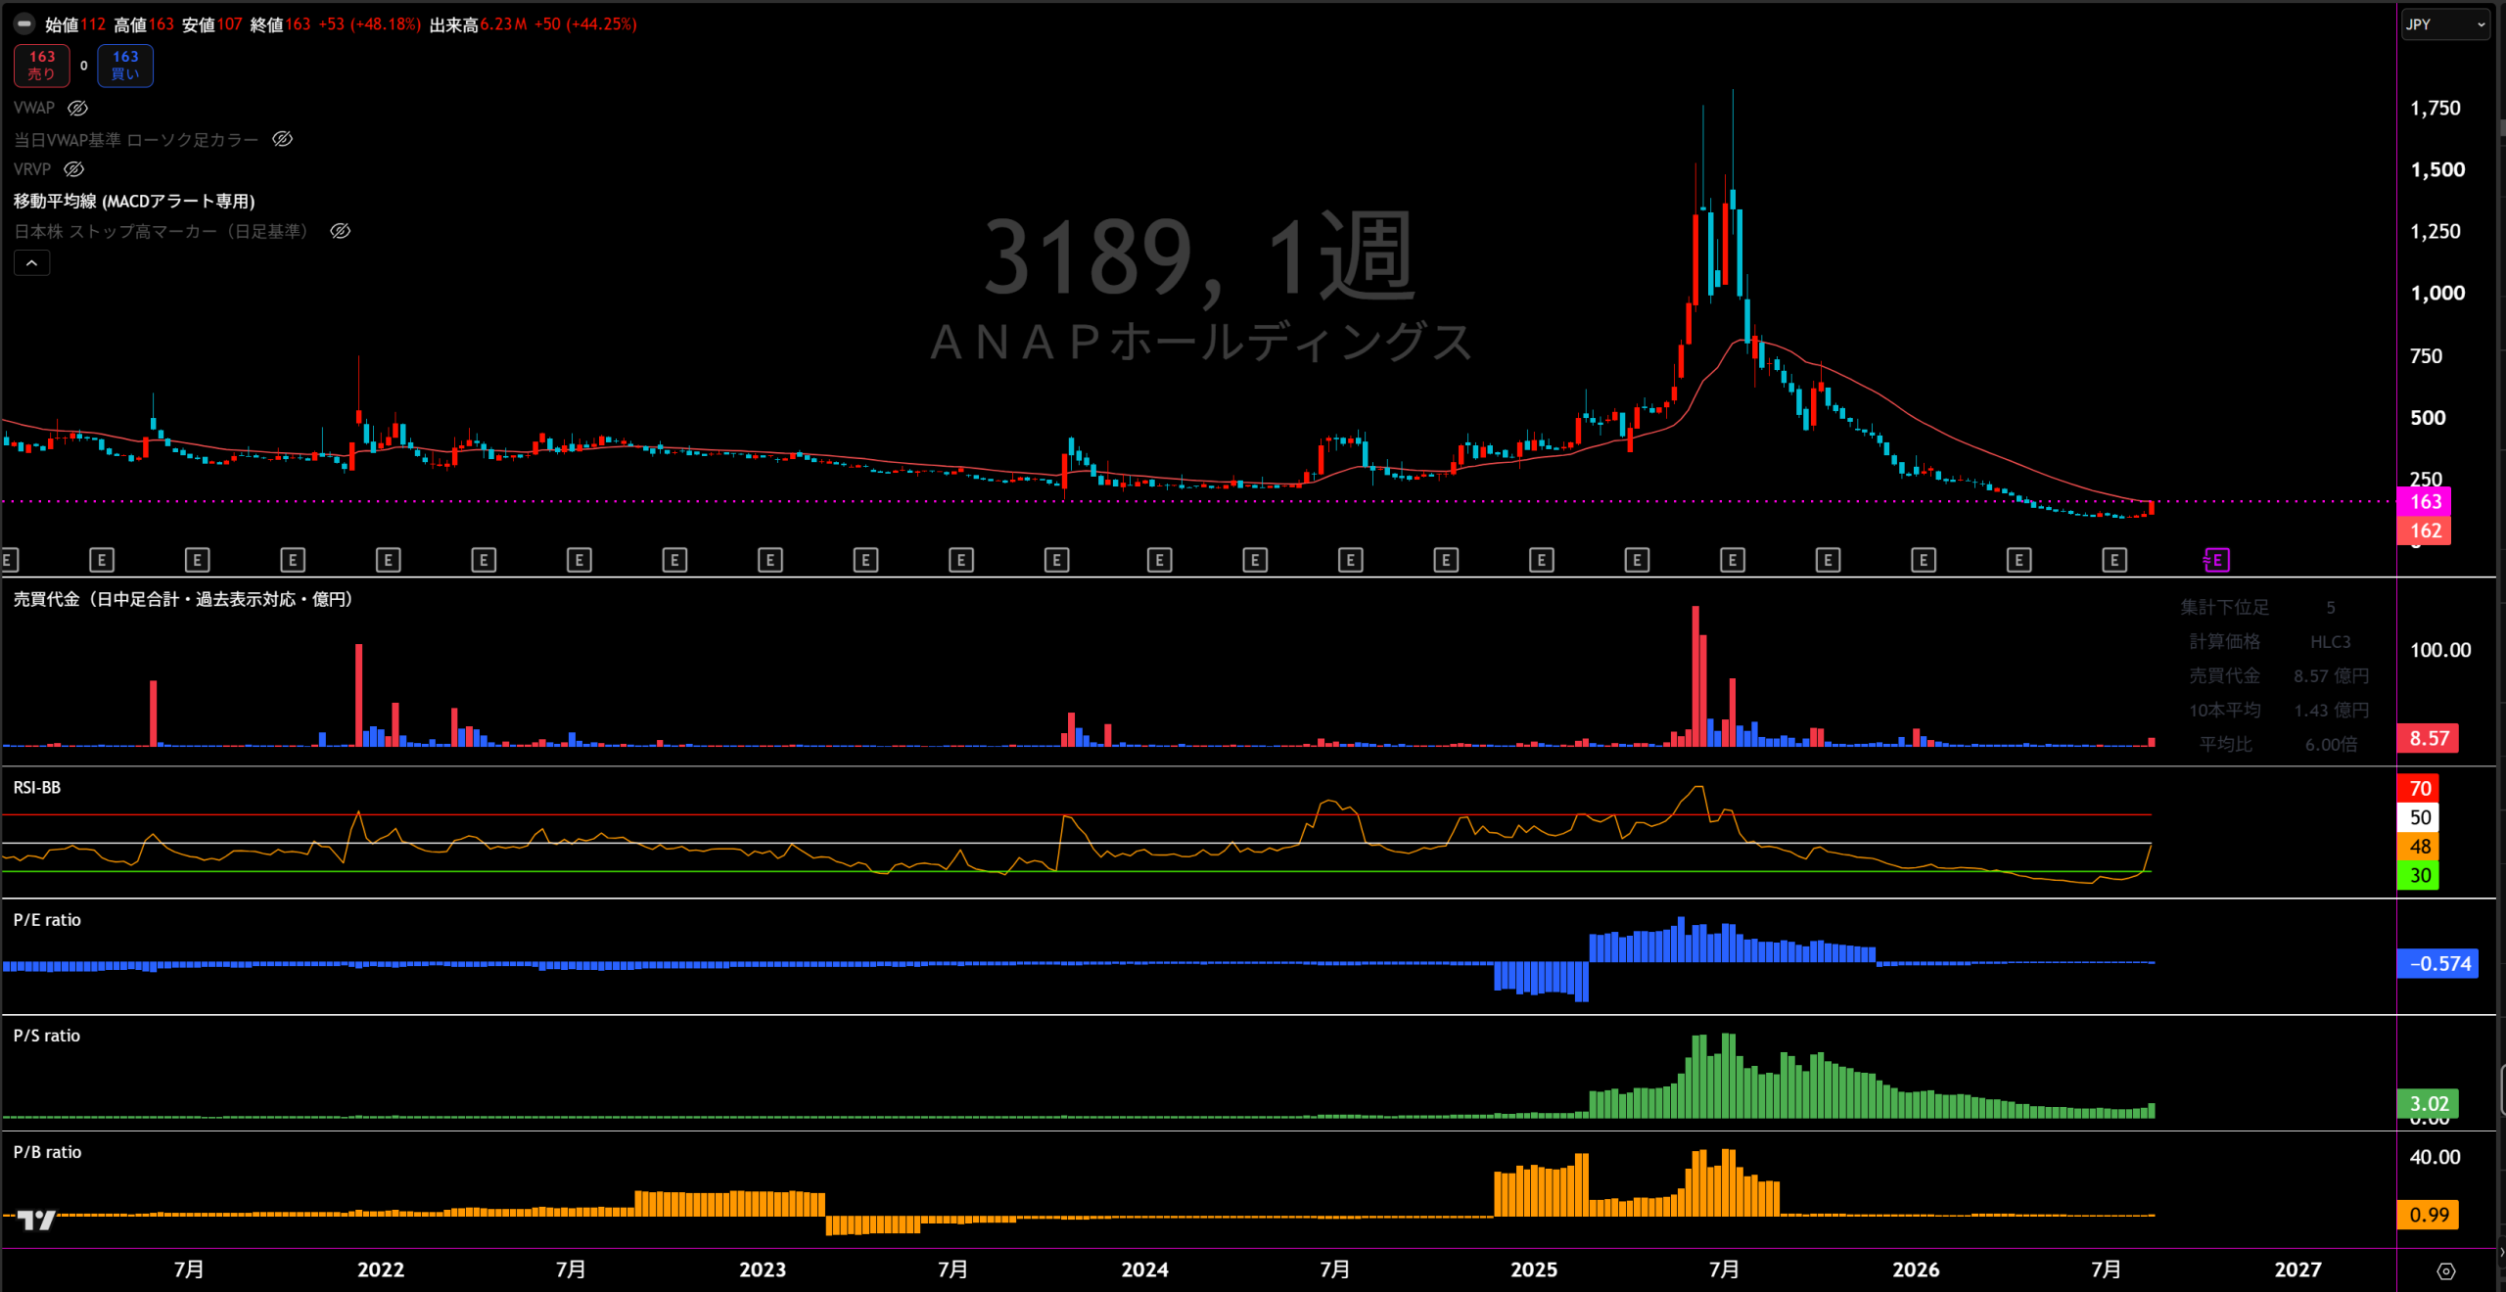Click the 計算価格 HLC3 value
The height and width of the screenshot is (1292, 2506).
2330,641
